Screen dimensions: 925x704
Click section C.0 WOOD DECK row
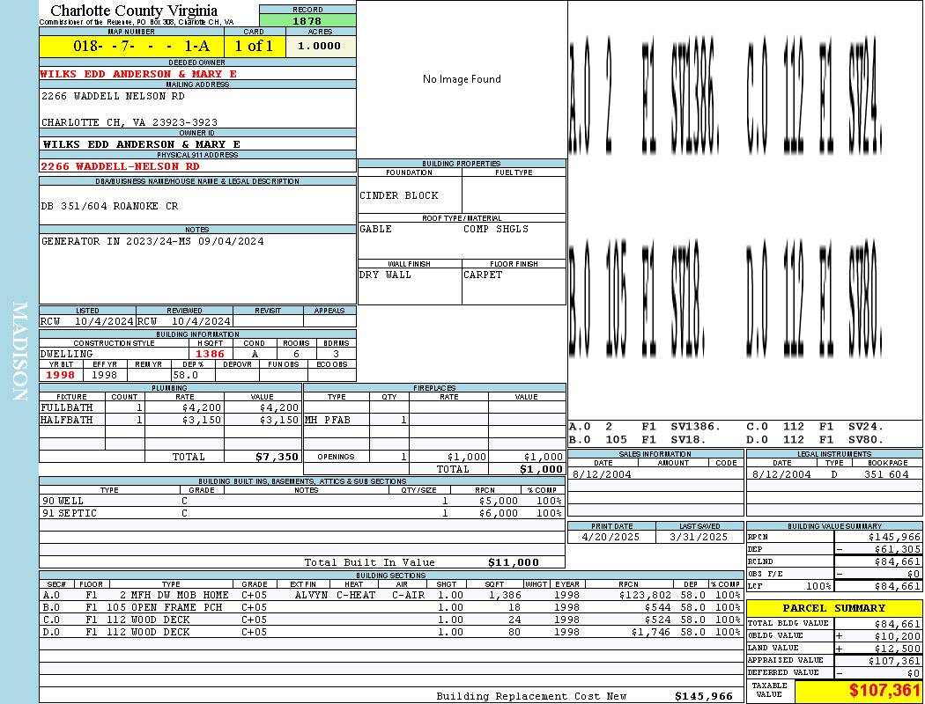click(391, 620)
